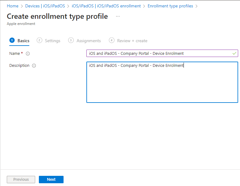Select the Basics tab label
The image size is (240, 186).
click(23, 41)
